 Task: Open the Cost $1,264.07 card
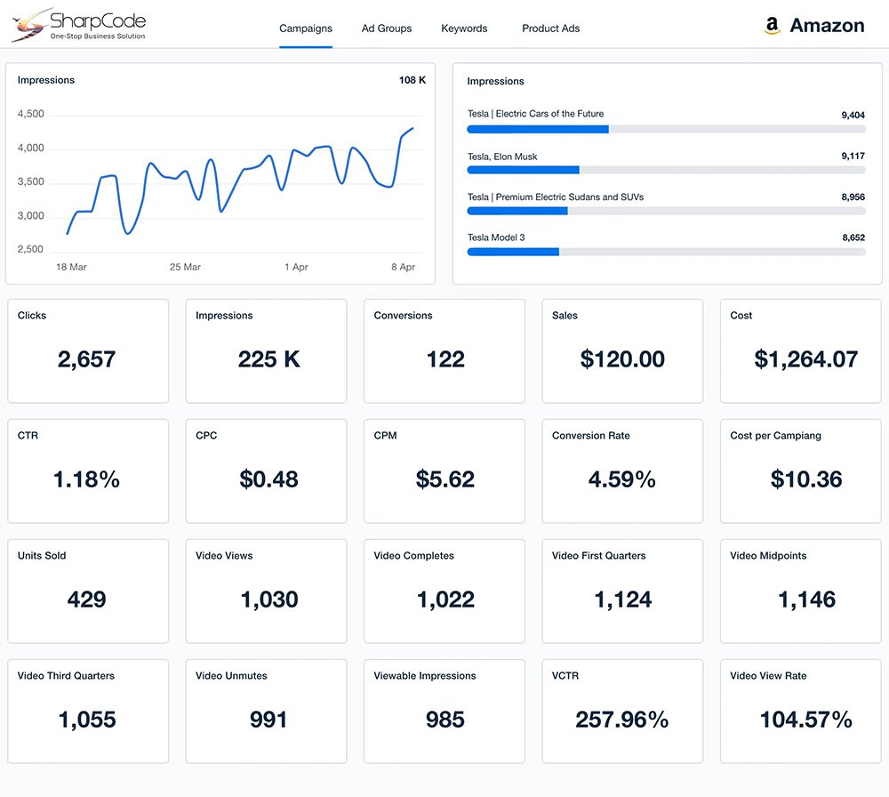click(800, 350)
